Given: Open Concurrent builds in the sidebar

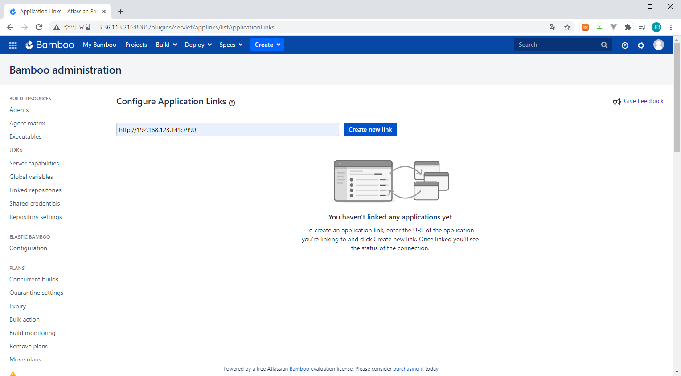Looking at the screenshot, I should point(34,279).
